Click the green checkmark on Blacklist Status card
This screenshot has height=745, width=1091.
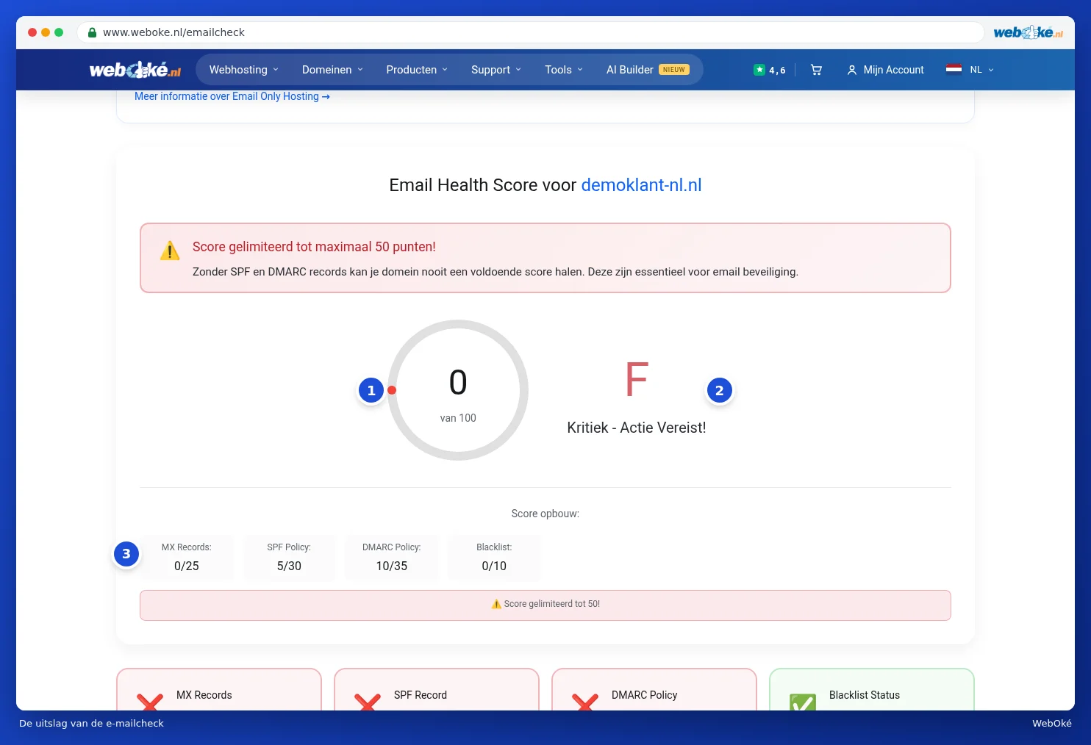tap(803, 702)
